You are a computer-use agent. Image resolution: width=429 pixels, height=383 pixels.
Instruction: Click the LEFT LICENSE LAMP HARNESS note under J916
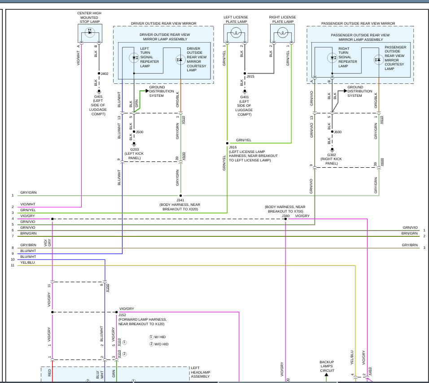point(253,156)
